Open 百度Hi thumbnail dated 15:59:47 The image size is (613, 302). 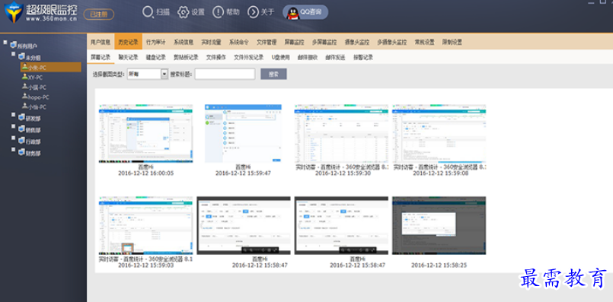[243, 134]
